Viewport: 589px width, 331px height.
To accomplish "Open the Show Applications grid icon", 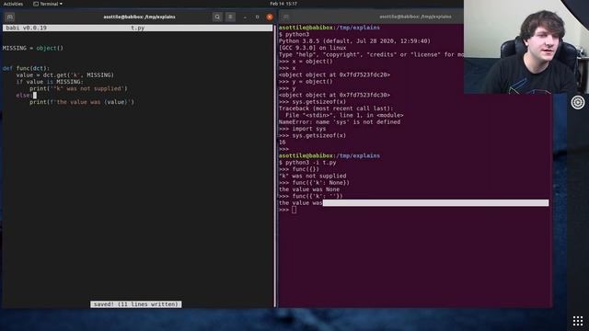I will 578,321.
